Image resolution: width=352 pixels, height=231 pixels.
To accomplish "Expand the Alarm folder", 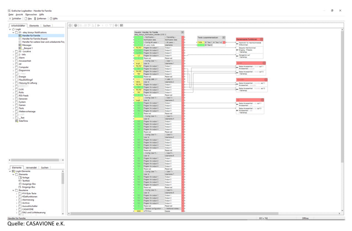I will [13, 58].
